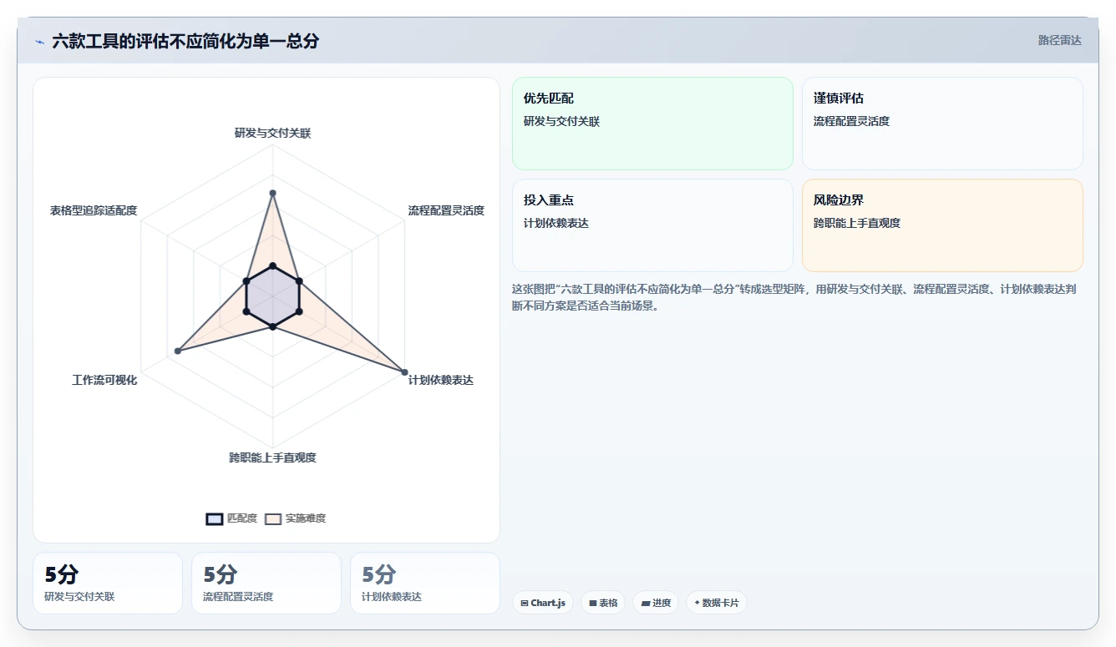
Task: Click the 5分 计划依赖表达 stat card
Action: pos(425,583)
